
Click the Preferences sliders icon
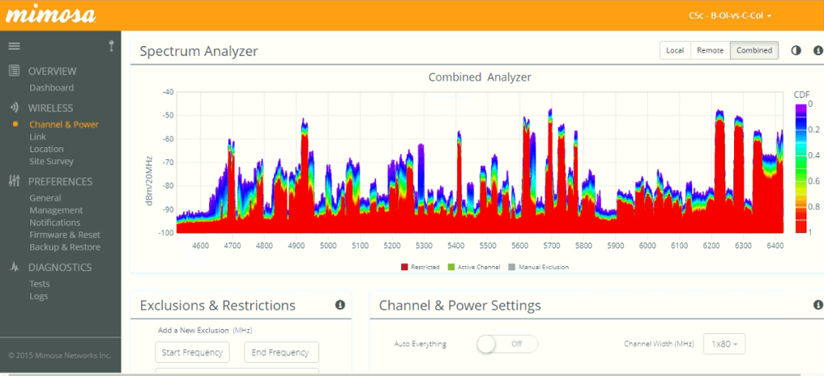(x=14, y=181)
